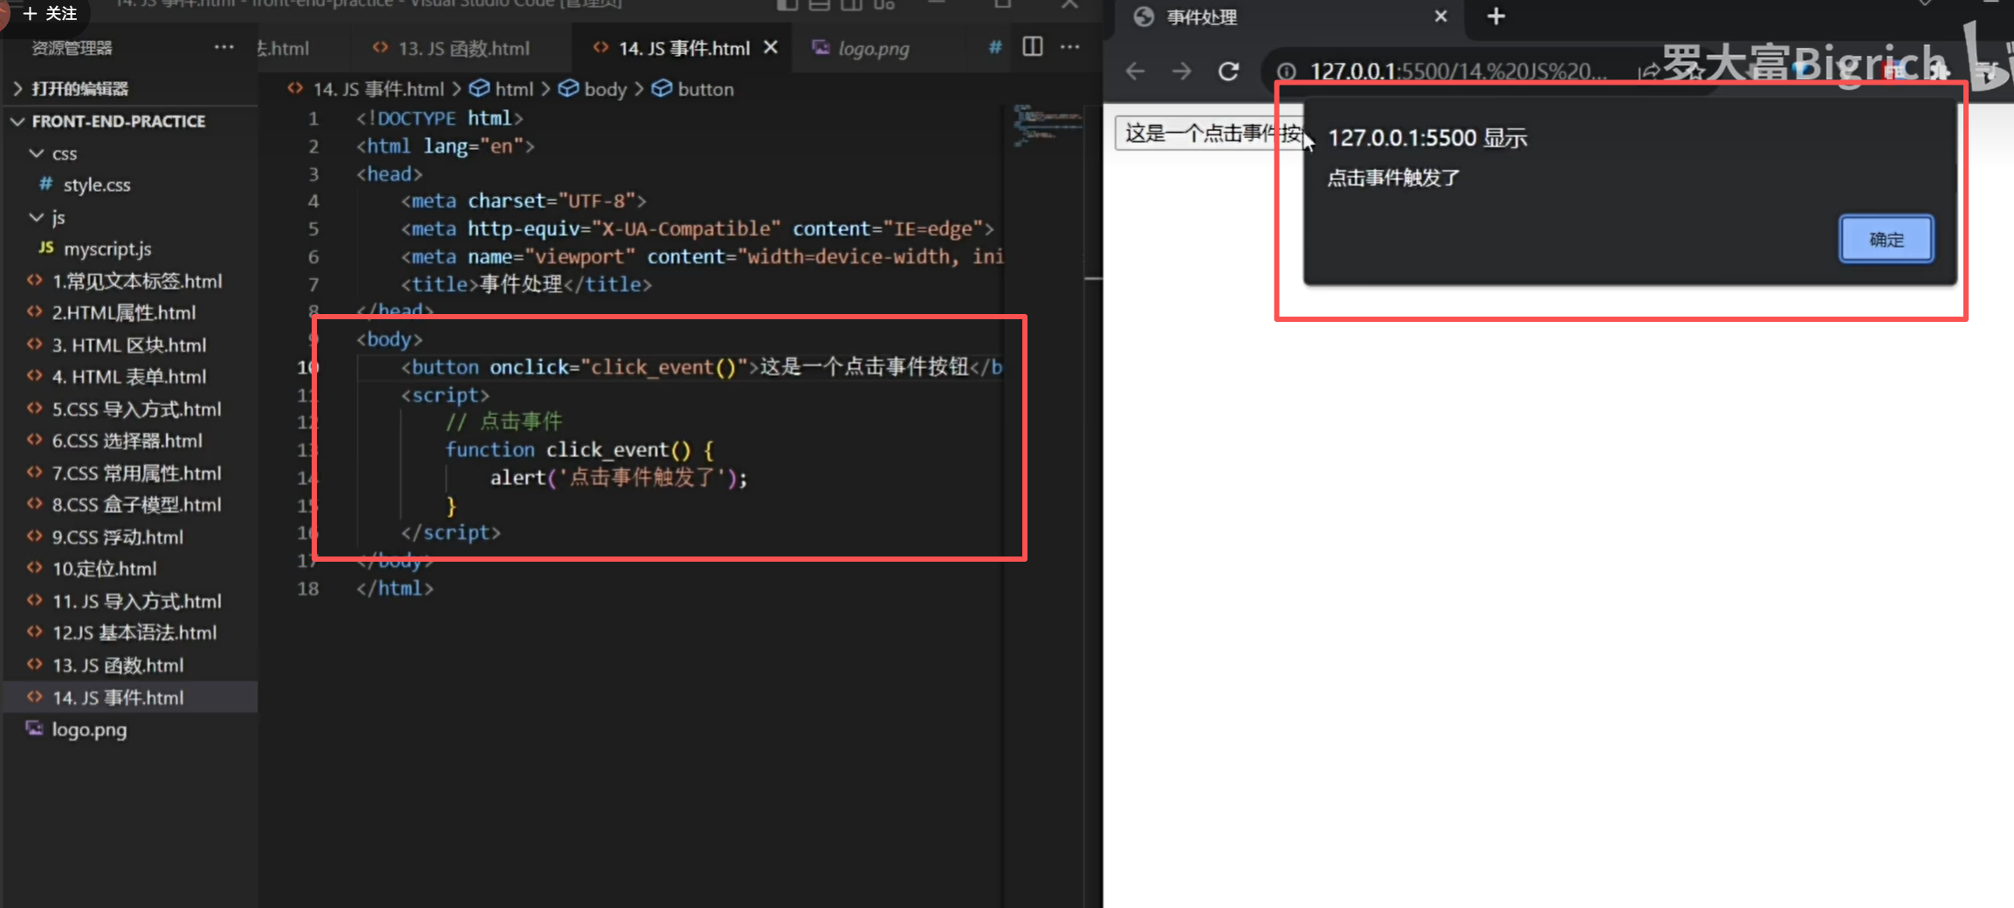2014x908 pixels.
Task: Reload the browser page
Action: (x=1228, y=71)
